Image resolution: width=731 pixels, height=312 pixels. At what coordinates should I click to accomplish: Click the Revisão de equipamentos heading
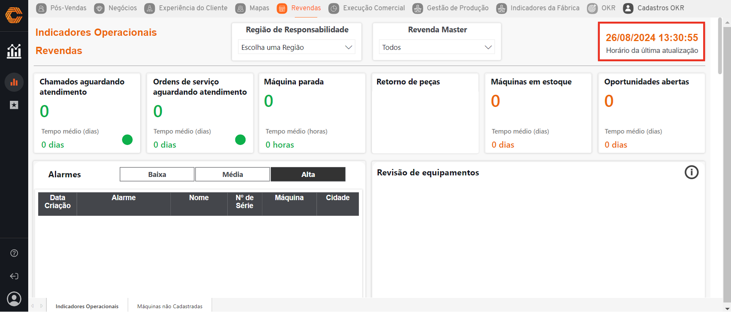pos(428,173)
